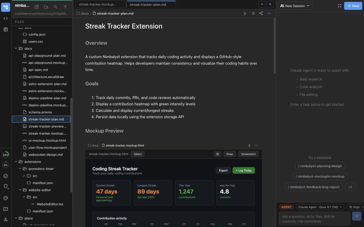Open the tab list dropdown arrow
The width and height of the screenshot is (364, 227).
click(262, 4)
